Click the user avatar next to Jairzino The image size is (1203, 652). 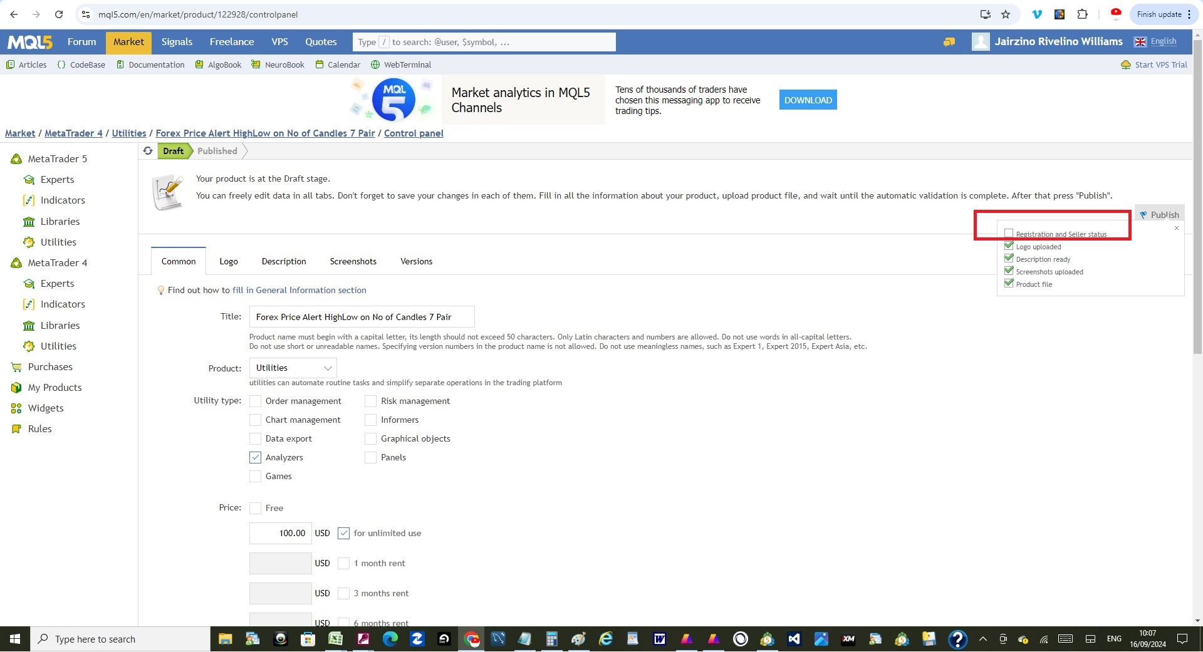click(980, 42)
